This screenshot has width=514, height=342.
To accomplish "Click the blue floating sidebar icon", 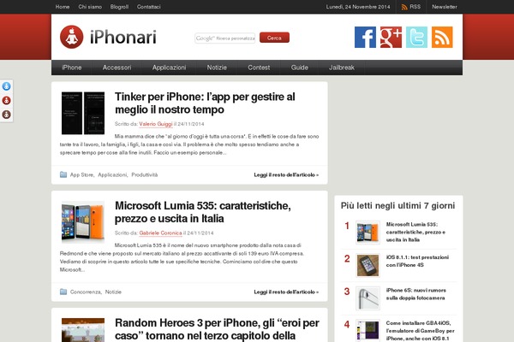I will click(x=7, y=86).
